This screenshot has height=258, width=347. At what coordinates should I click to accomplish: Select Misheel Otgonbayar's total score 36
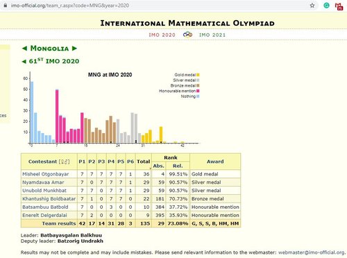(146, 174)
